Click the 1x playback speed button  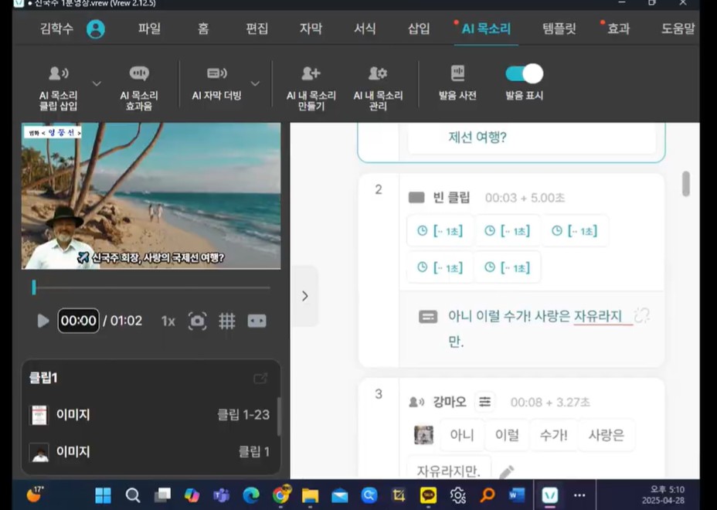(x=168, y=321)
